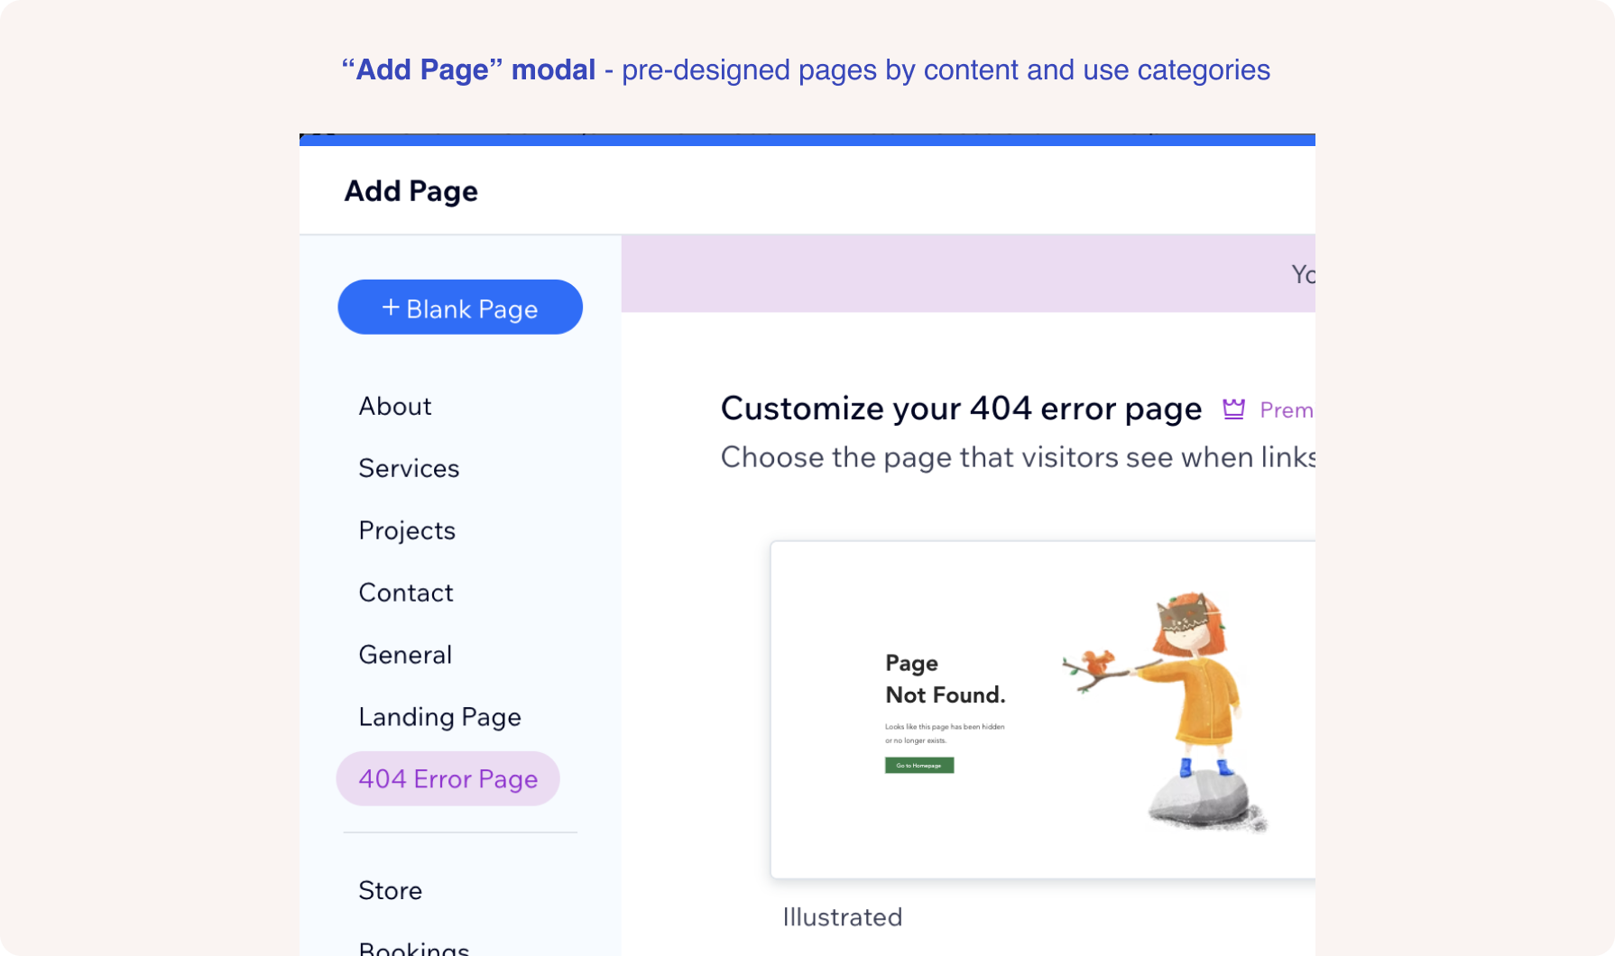Click the Customize your 404 error page heading

pos(960,409)
